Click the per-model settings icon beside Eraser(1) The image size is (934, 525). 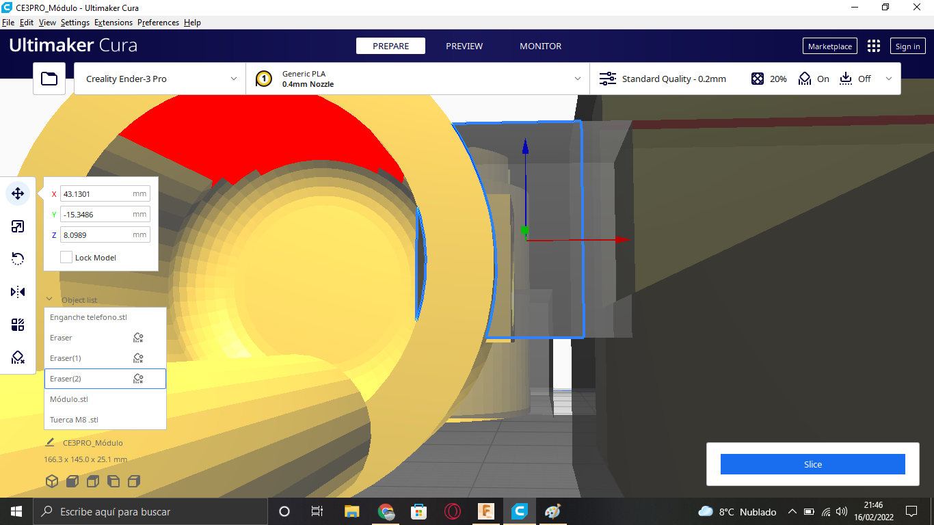[138, 358]
